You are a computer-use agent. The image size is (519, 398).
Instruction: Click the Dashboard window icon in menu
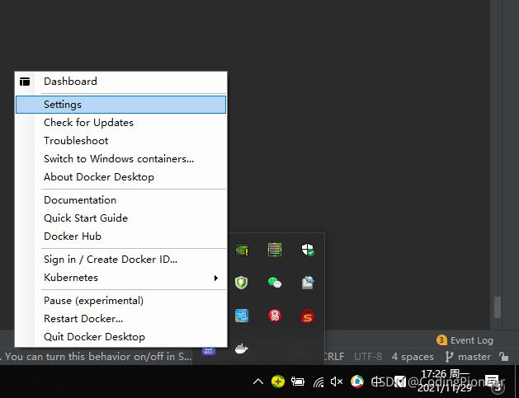coord(25,82)
